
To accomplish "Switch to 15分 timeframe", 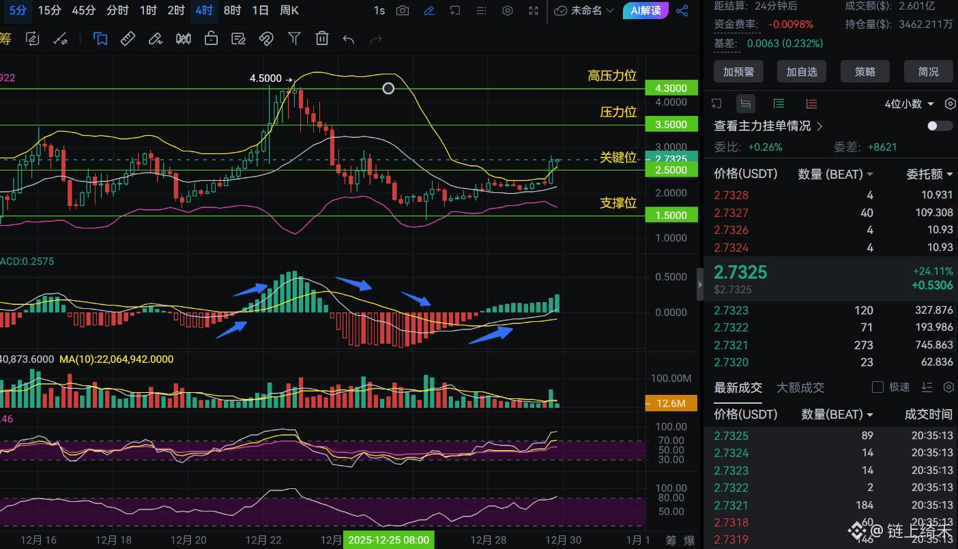I will pyautogui.click(x=49, y=10).
